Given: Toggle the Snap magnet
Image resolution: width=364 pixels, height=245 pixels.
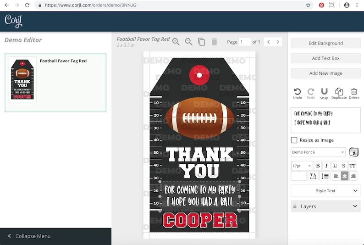Looking at the screenshot, I should tap(324, 94).
